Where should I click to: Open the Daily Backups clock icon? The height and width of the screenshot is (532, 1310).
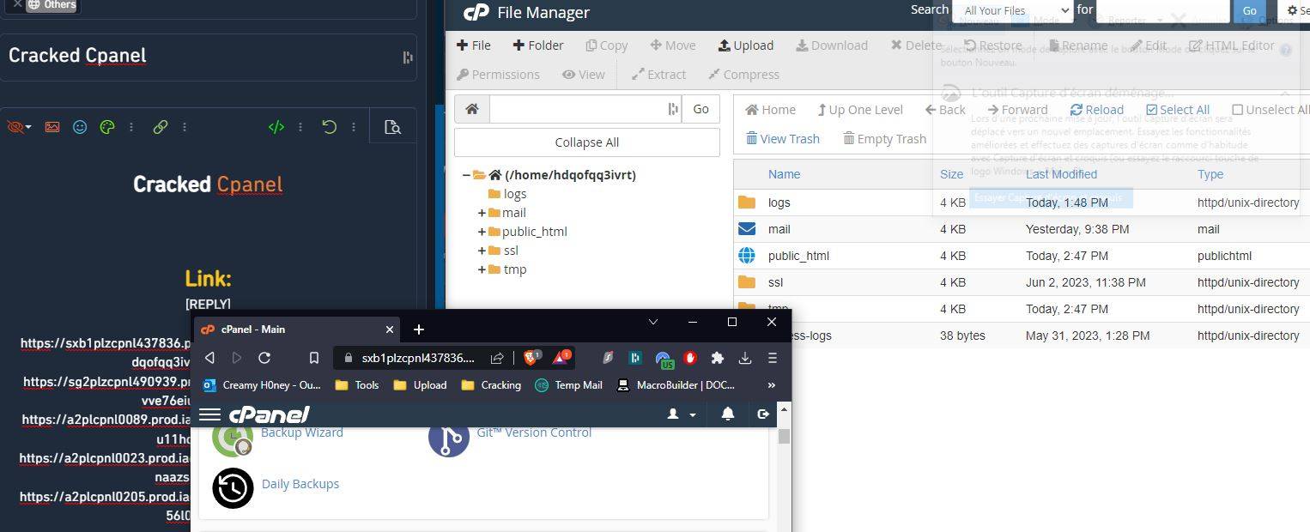coord(233,487)
